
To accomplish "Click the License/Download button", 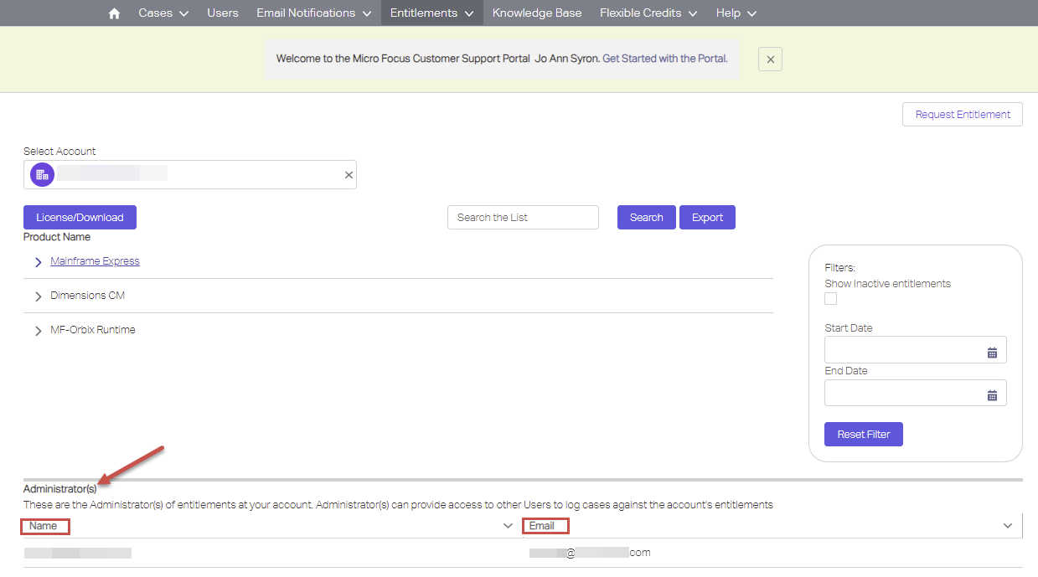I will click(80, 218).
